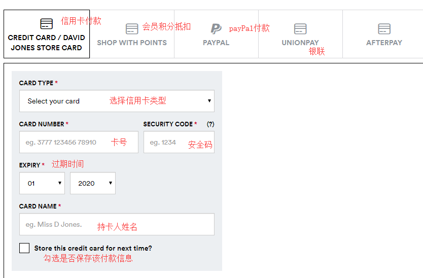The image size is (423, 278).
Task: Open the expiry month dropdown showing 01
Action: pyautogui.click(x=42, y=183)
